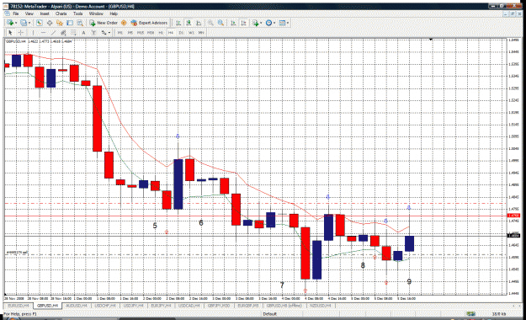Image resolution: width=526 pixels, height=320 pixels.
Task: Switch to the MN timeframe
Action: pos(201,33)
